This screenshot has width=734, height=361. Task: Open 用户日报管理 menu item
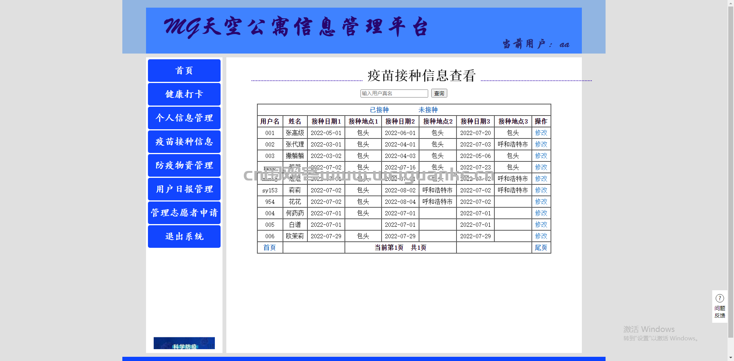184,189
